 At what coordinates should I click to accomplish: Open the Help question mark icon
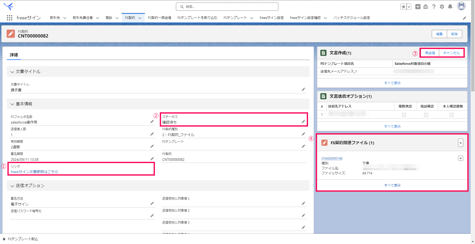pyautogui.click(x=434, y=7)
